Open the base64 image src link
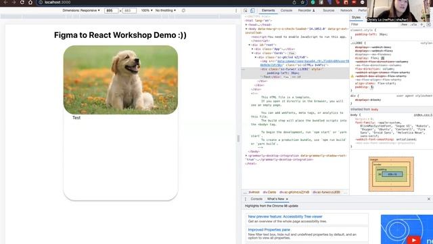This screenshot has height=244, width=433. click(x=304, y=63)
